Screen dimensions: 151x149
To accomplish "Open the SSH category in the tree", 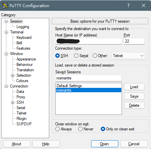I will 20,102.
